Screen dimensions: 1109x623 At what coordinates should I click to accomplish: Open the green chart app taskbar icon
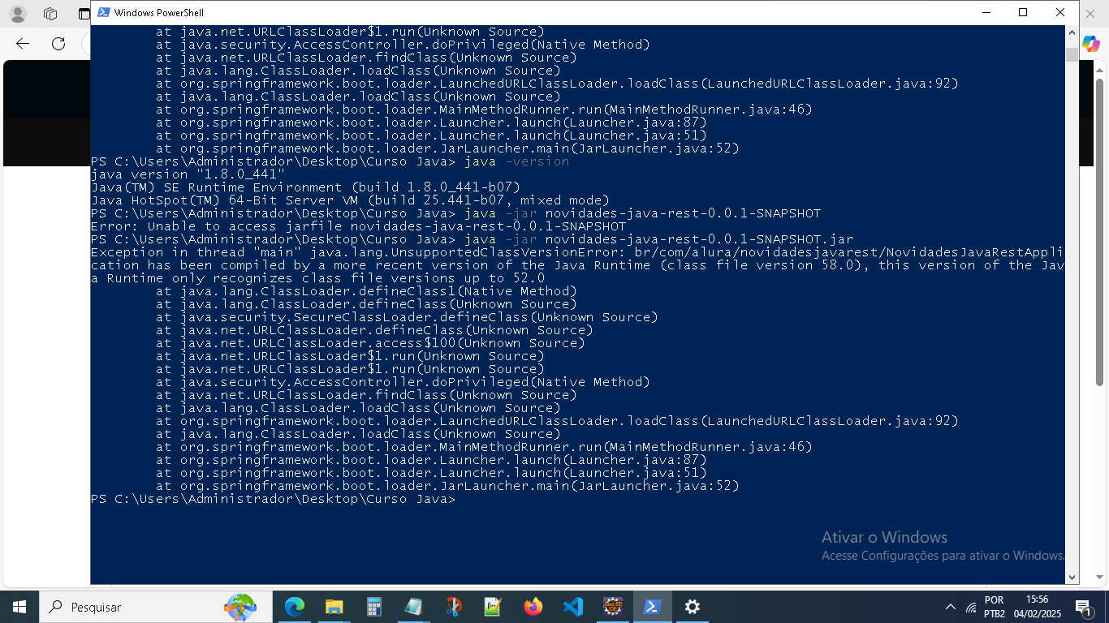(x=494, y=607)
